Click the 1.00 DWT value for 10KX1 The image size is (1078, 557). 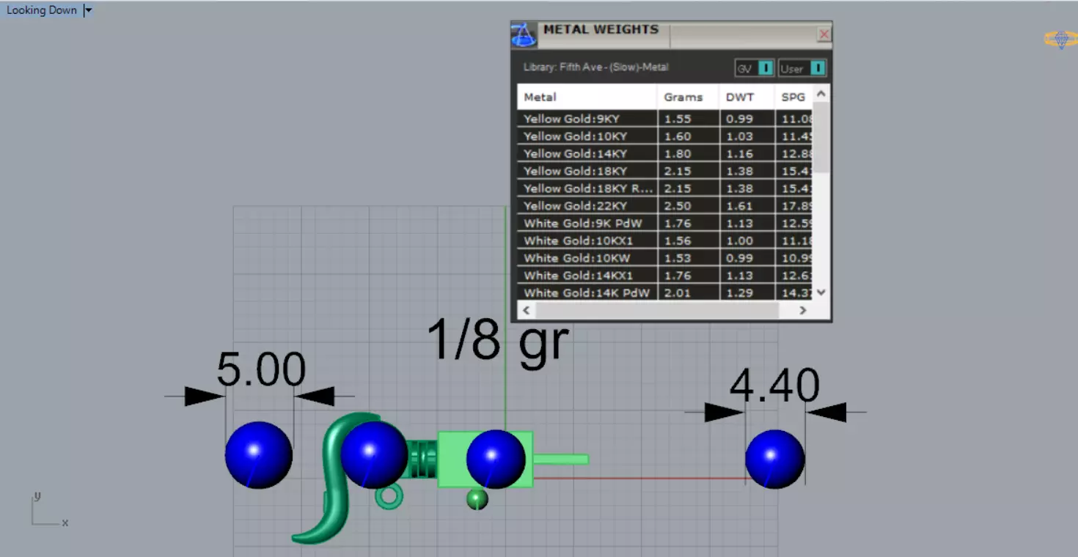[739, 240]
